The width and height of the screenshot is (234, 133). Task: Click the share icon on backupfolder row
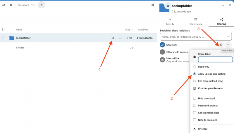[113, 38]
